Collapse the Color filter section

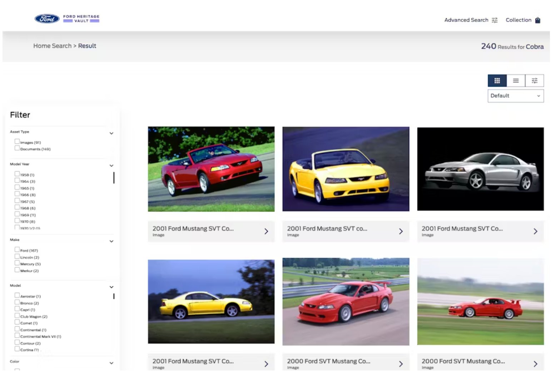[111, 363]
